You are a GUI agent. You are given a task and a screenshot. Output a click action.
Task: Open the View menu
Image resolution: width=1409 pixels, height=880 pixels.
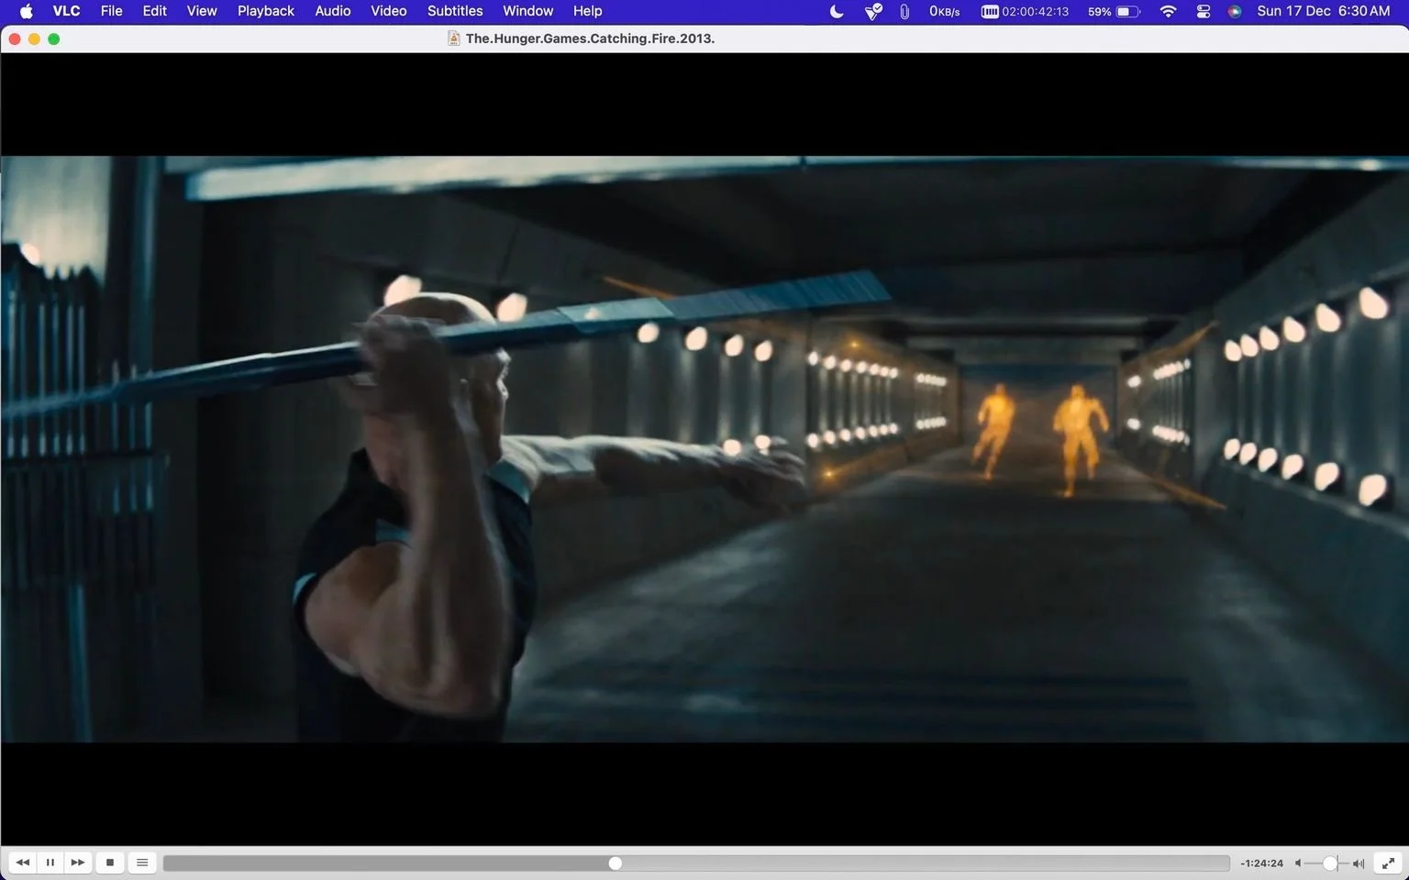(202, 11)
